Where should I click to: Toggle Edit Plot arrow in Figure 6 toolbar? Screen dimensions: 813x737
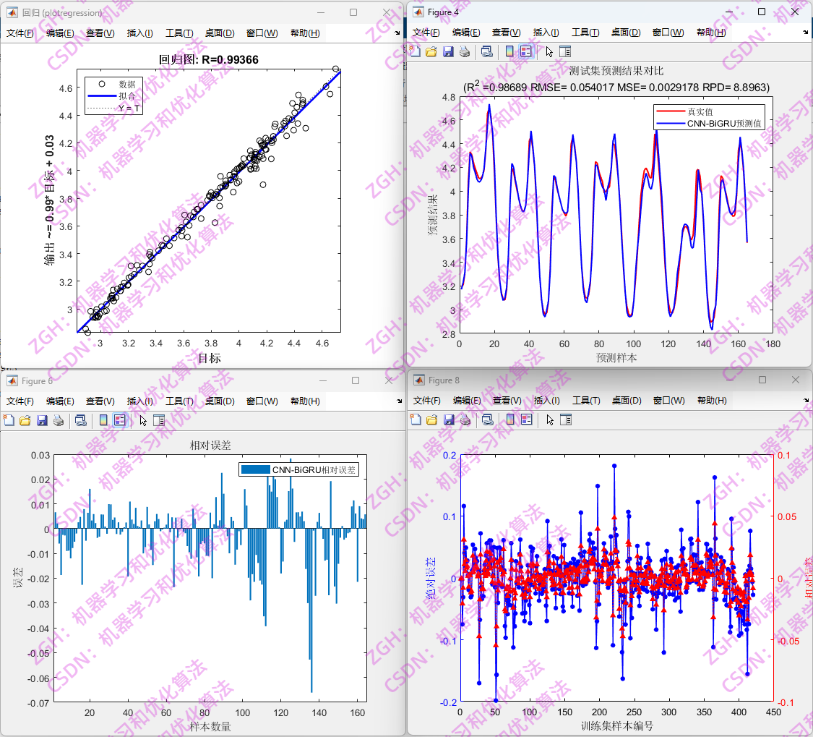[143, 420]
